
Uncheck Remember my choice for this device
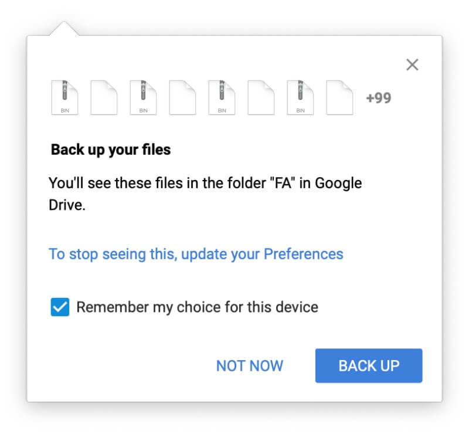(x=60, y=307)
